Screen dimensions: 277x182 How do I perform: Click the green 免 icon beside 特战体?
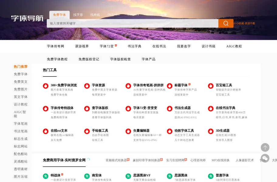[x=46, y=176]
